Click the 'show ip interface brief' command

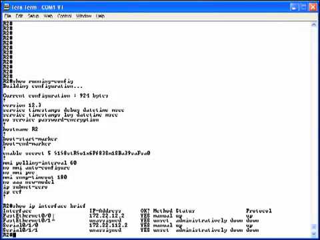[44, 206]
